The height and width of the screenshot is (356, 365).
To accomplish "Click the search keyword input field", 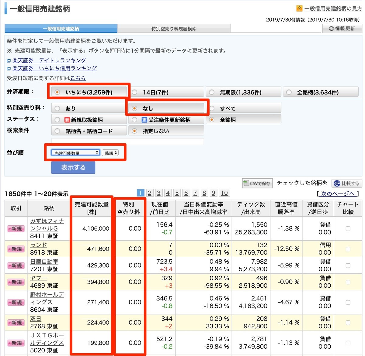I will coord(128,142).
